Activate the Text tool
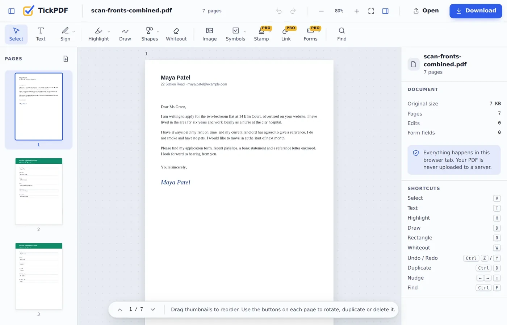Viewport: 507px width, 325px height. (x=41, y=34)
